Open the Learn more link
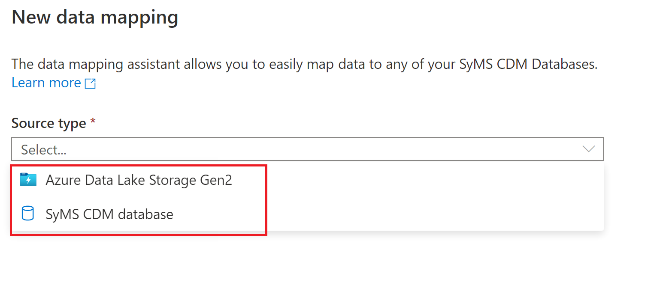Image resolution: width=663 pixels, height=306 pixels. pyautogui.click(x=46, y=83)
